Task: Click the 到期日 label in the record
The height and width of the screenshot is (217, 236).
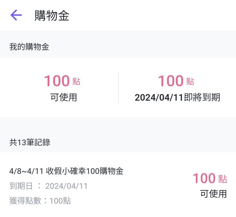Action: tap(21, 186)
